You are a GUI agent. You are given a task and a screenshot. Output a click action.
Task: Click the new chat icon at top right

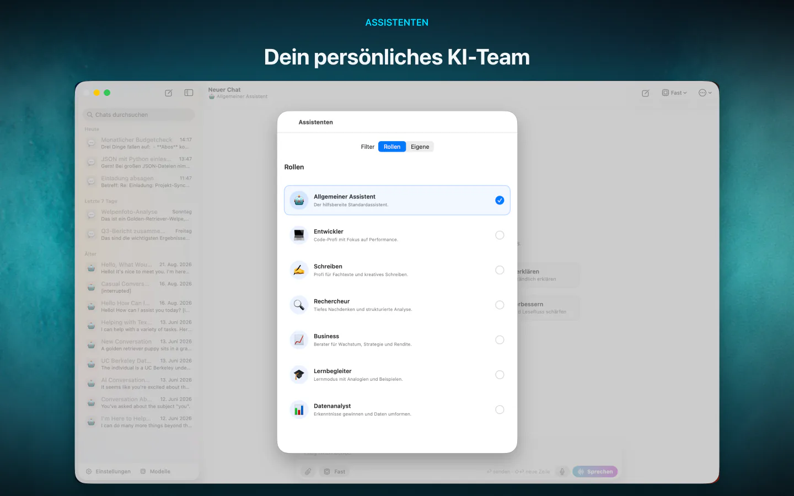click(645, 93)
